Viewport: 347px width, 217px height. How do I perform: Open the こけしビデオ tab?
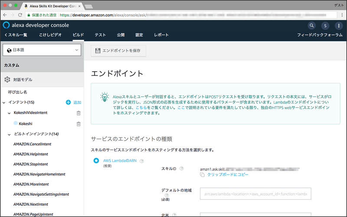tap(50, 35)
